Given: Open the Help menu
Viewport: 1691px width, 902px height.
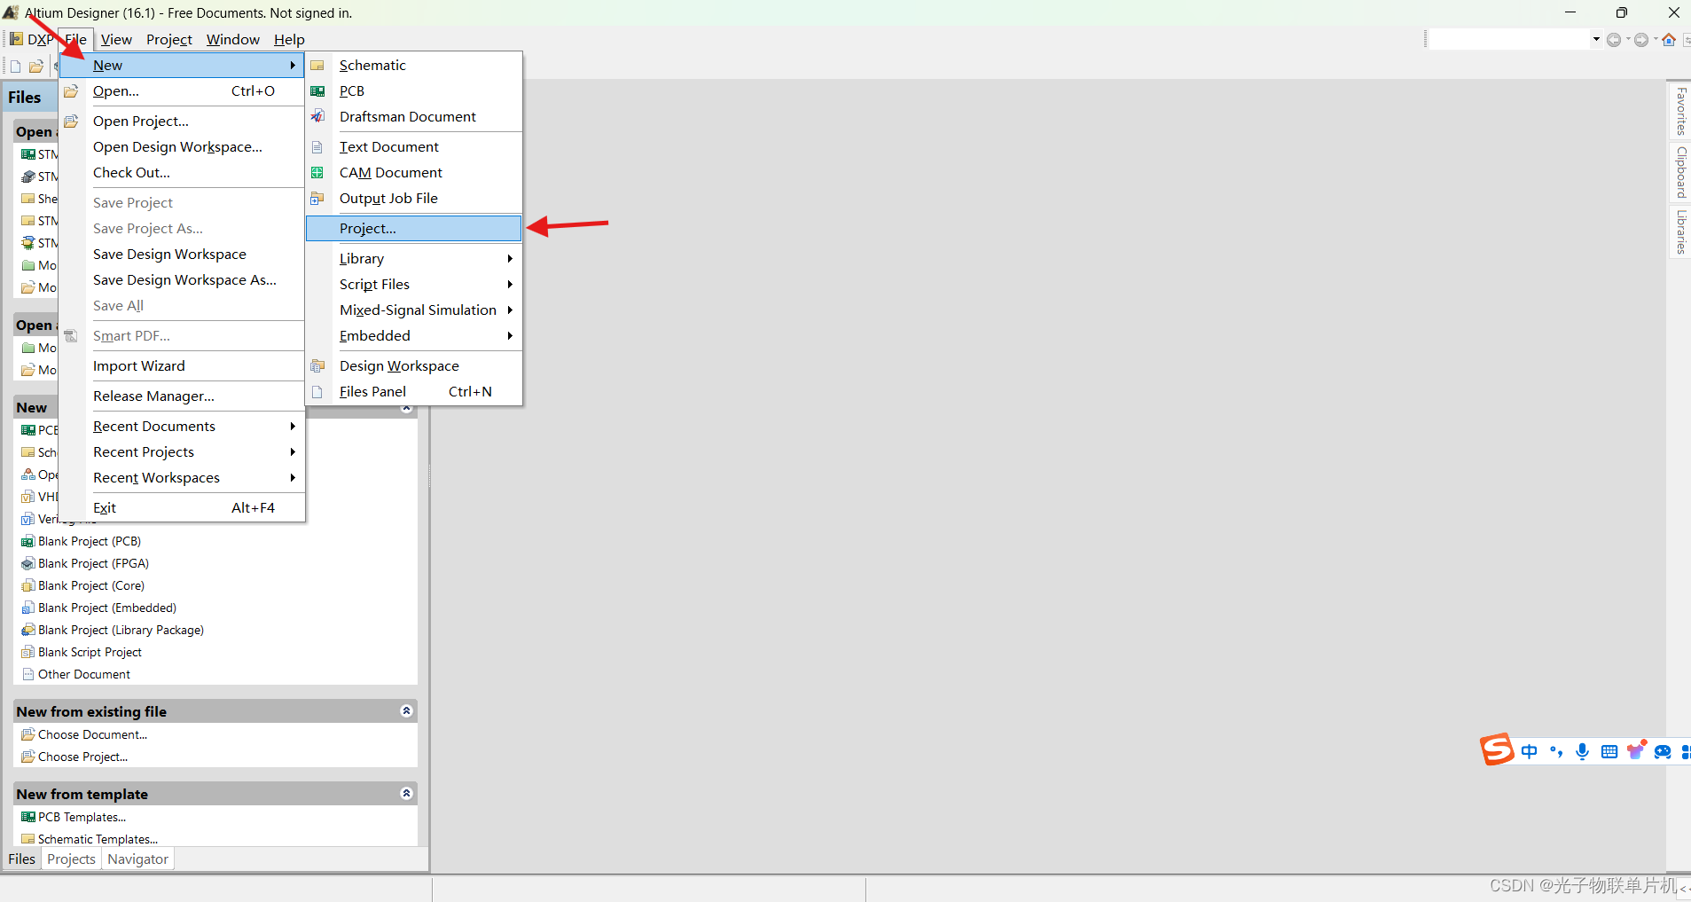Looking at the screenshot, I should pos(289,40).
